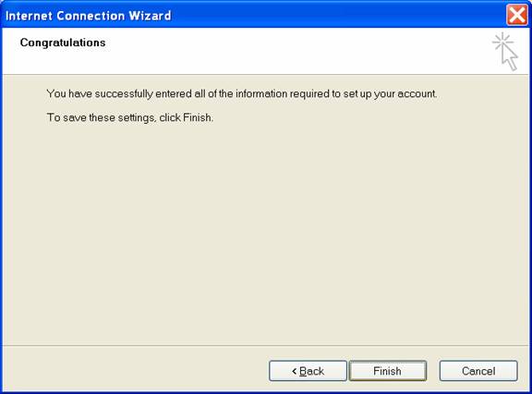Click the wizard cursor icon in header
Viewport: 532px width, 394px height.
pos(505,51)
